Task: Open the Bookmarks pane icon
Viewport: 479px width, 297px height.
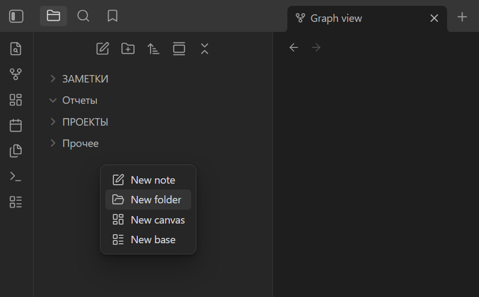Action: pos(112,16)
